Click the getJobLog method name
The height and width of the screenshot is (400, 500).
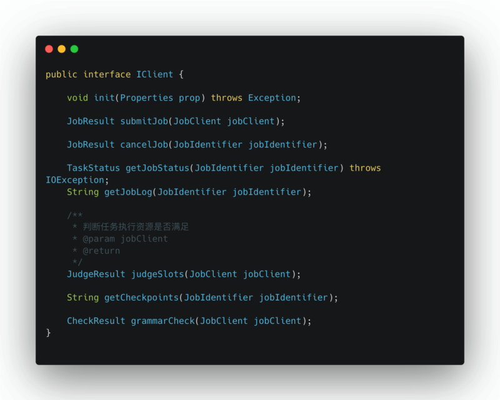tap(128, 192)
